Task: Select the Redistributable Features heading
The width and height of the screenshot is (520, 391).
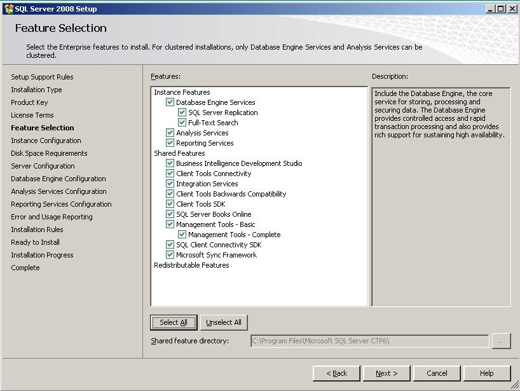Action: [x=191, y=265]
